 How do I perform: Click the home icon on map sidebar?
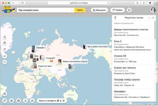coord(5,37)
